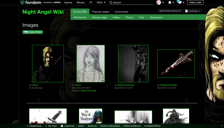Open the dark armored figure thumbnail
Screen dimensions: 224x128
click(x=133, y=64)
